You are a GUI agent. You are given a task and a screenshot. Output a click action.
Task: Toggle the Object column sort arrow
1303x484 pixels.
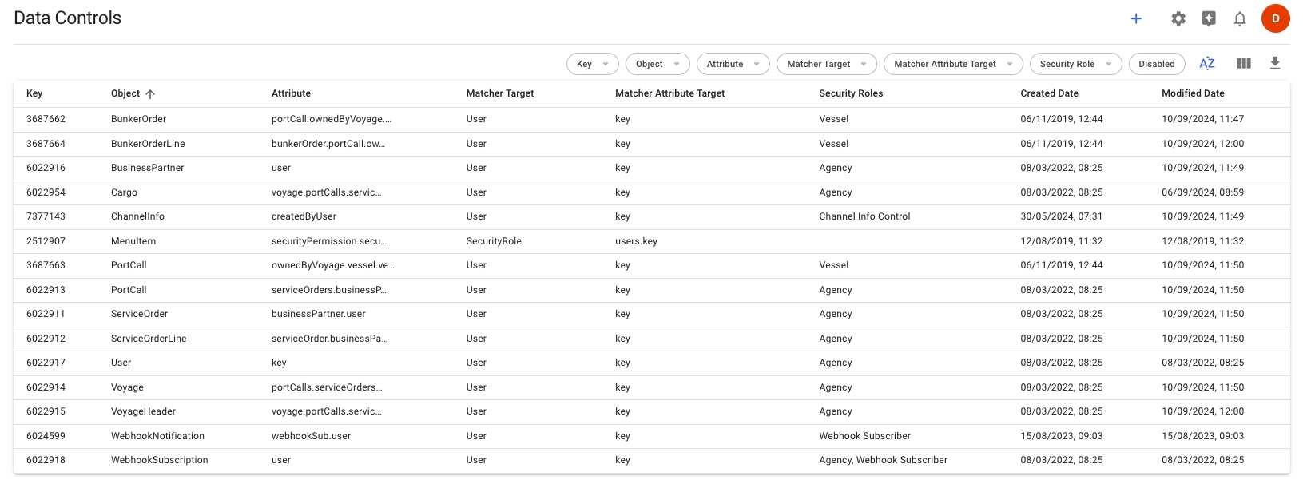point(150,94)
